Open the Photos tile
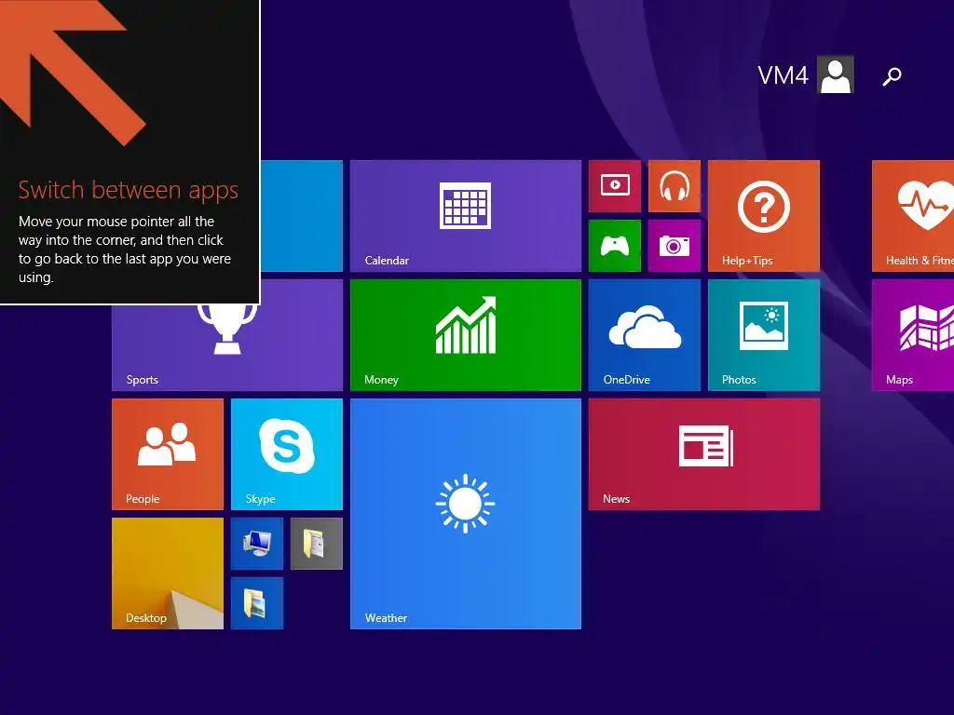 (764, 335)
